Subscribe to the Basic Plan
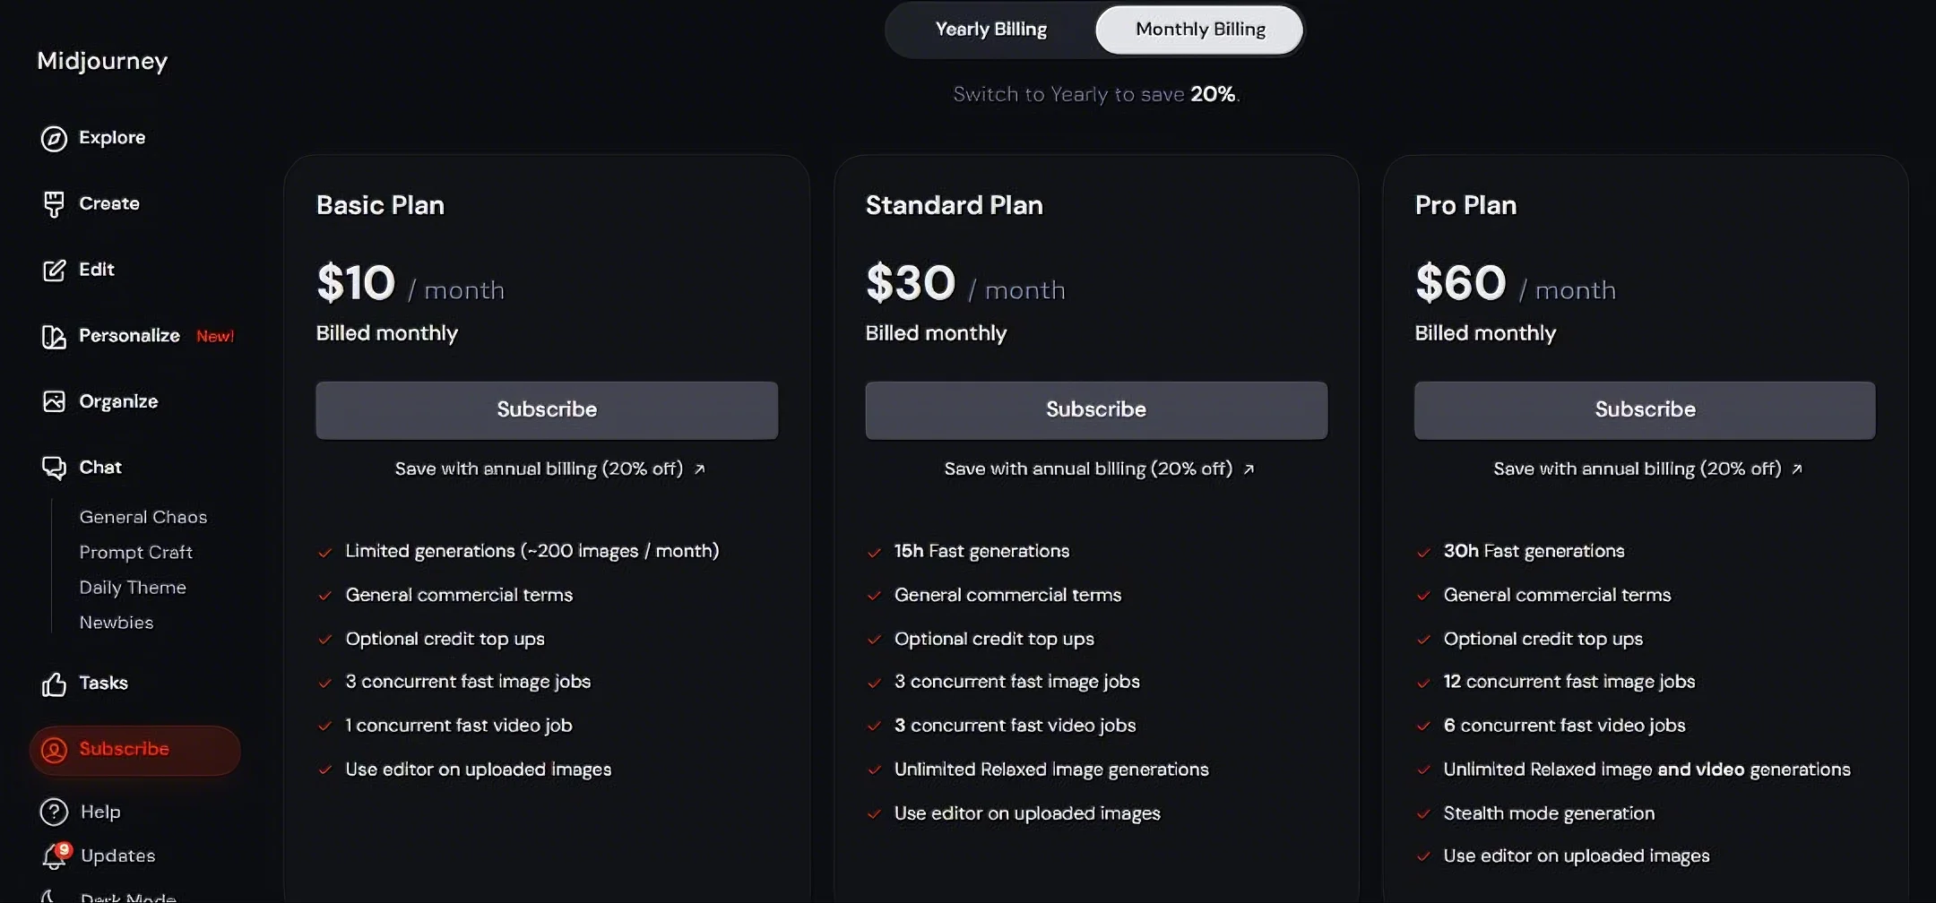This screenshot has height=903, width=1936. click(x=547, y=410)
